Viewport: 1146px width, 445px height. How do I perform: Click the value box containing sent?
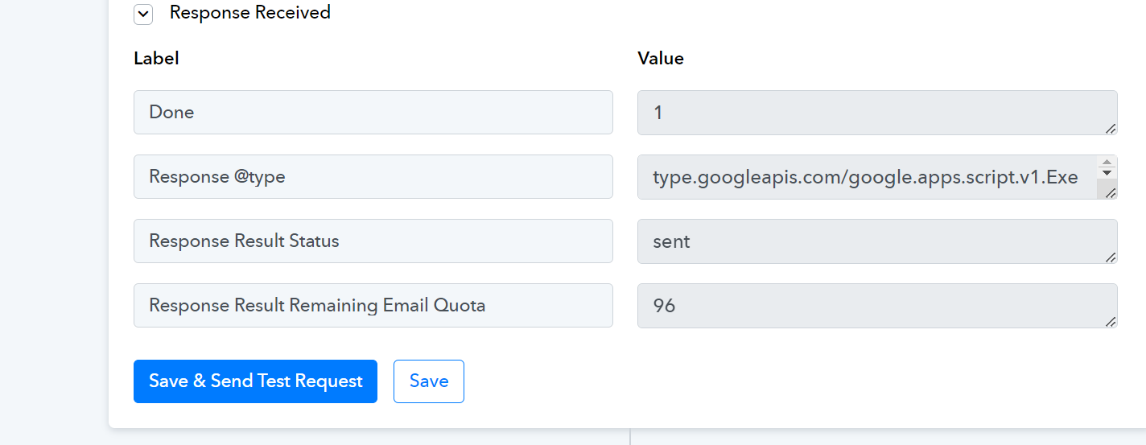point(877,241)
